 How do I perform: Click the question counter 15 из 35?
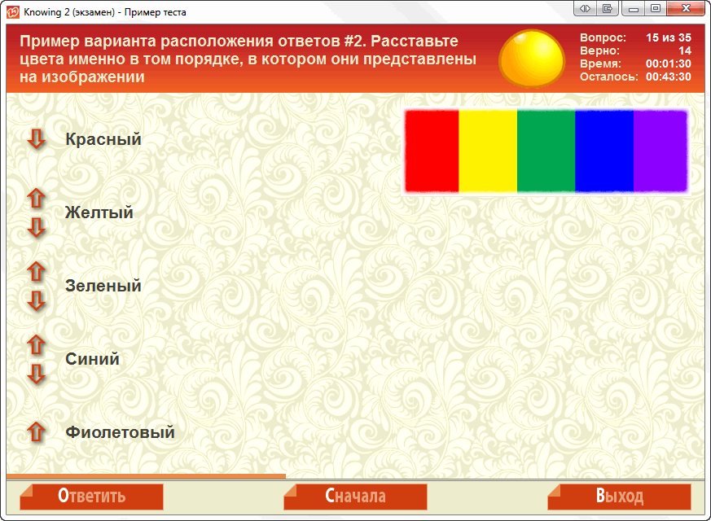(669, 37)
